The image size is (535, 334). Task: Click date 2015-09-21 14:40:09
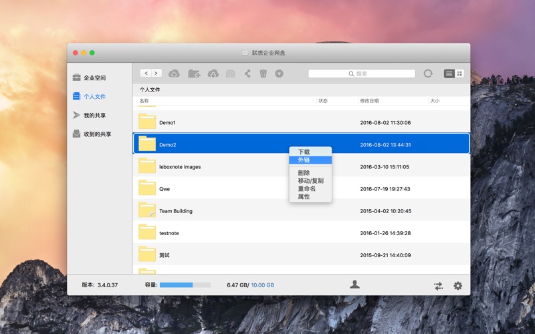[x=385, y=255]
